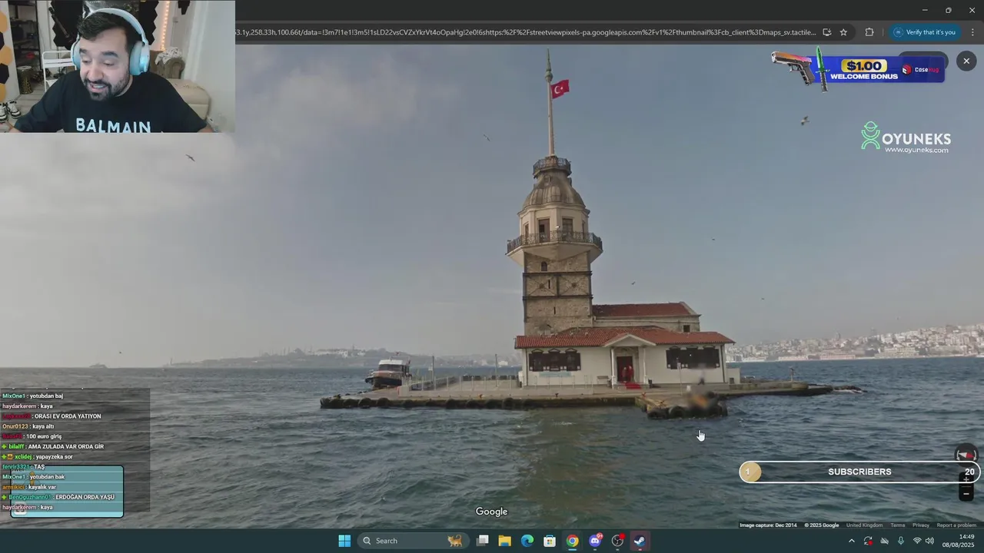Open the Privacy link in footer

pos(921,525)
